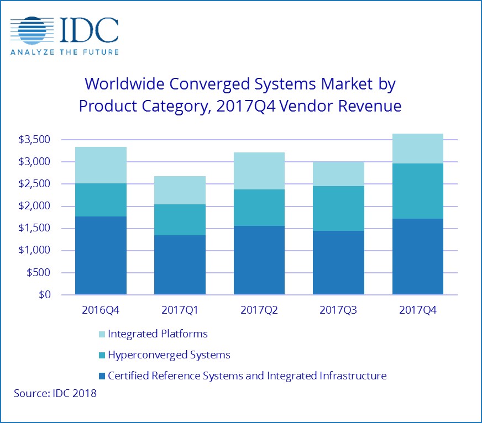Click the 2017Q1 Hyperconverged Systems bar segment
This screenshot has height=423, width=482.
(x=180, y=220)
